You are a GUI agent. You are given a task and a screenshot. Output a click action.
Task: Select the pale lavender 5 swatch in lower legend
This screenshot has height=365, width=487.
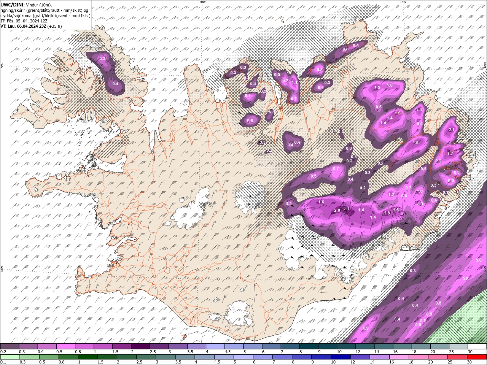point(243,357)
